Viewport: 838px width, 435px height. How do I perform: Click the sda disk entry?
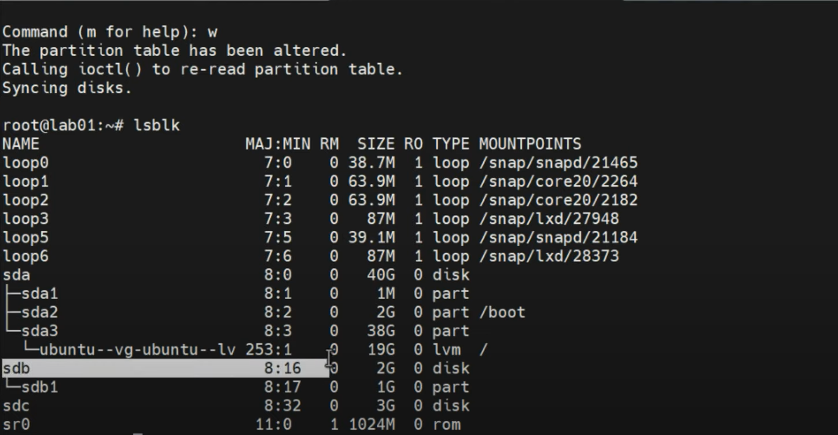14,275
